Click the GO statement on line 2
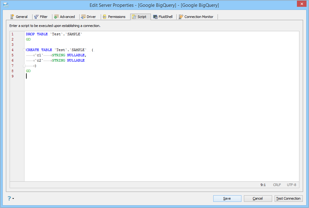This screenshot has height=208, width=309. pos(28,39)
